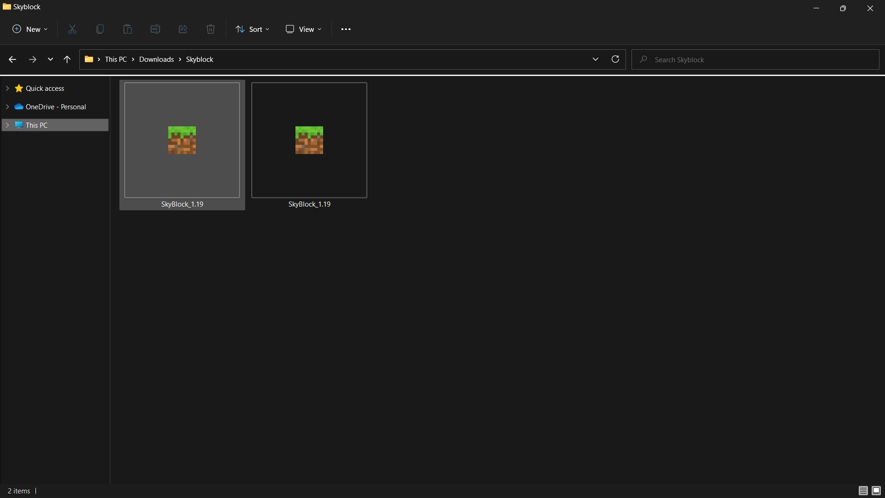This screenshot has width=885, height=498.
Task: Go back with the back arrow
Action: tap(12, 59)
